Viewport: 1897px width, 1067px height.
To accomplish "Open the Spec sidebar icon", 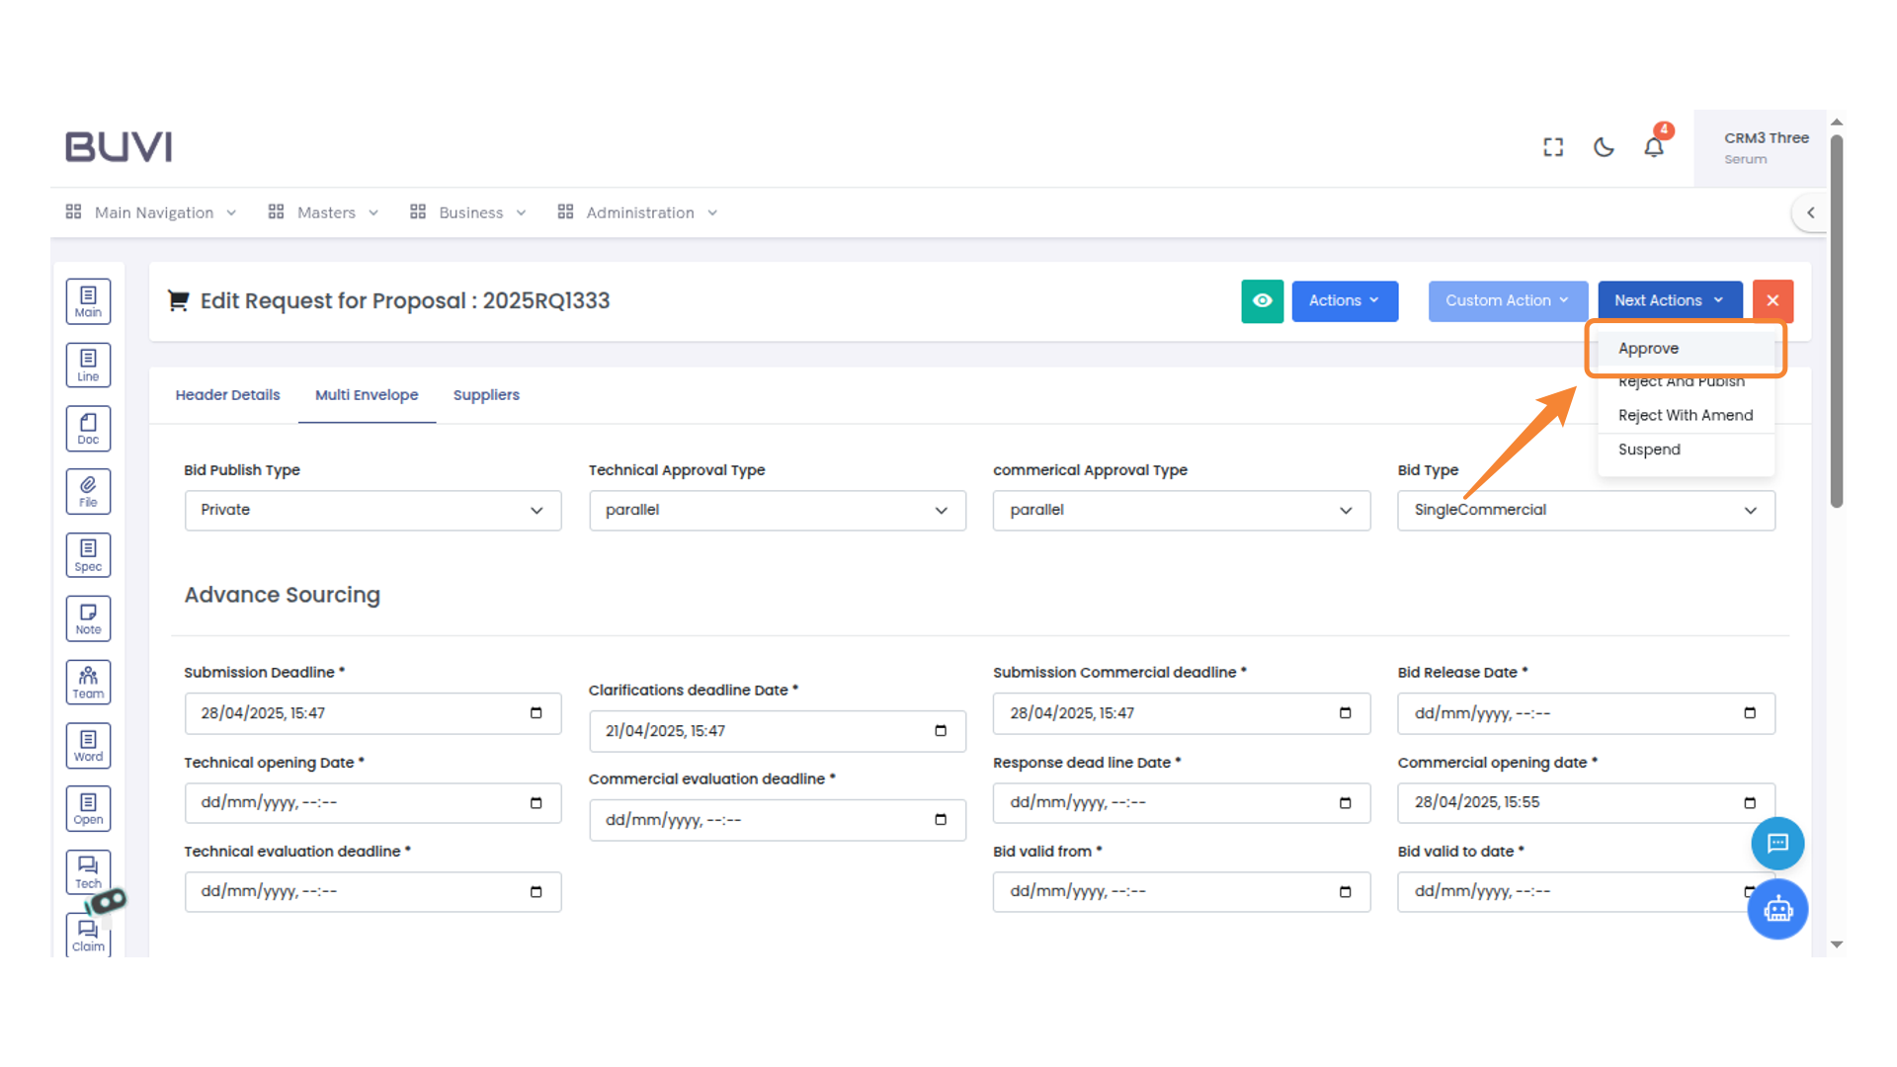I will pos(88,555).
